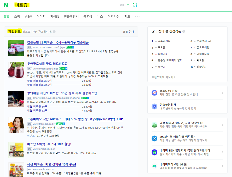Viewport: 232px width, 177px height.
Task: Open the 옥션 비트즙 ad title
Action: (x=51, y=164)
